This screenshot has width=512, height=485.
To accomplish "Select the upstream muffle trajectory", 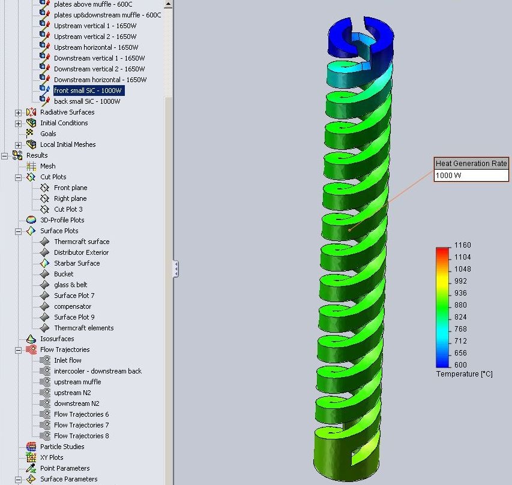I will coord(77,382).
